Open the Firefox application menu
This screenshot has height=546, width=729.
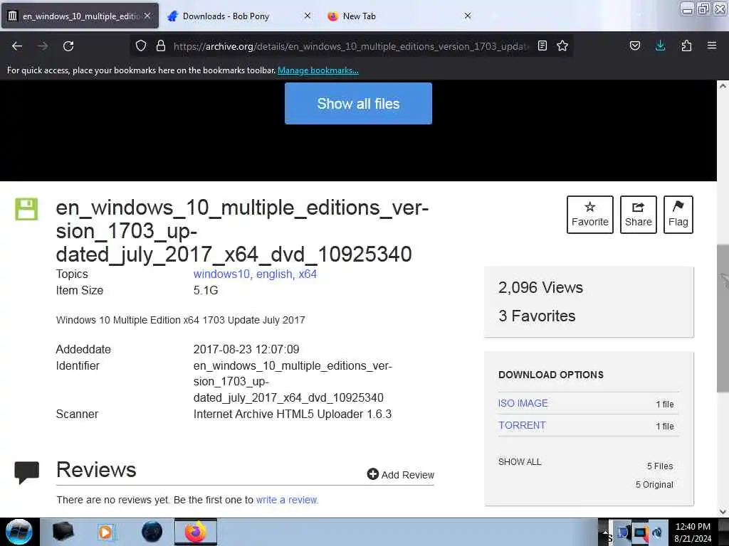click(x=711, y=45)
